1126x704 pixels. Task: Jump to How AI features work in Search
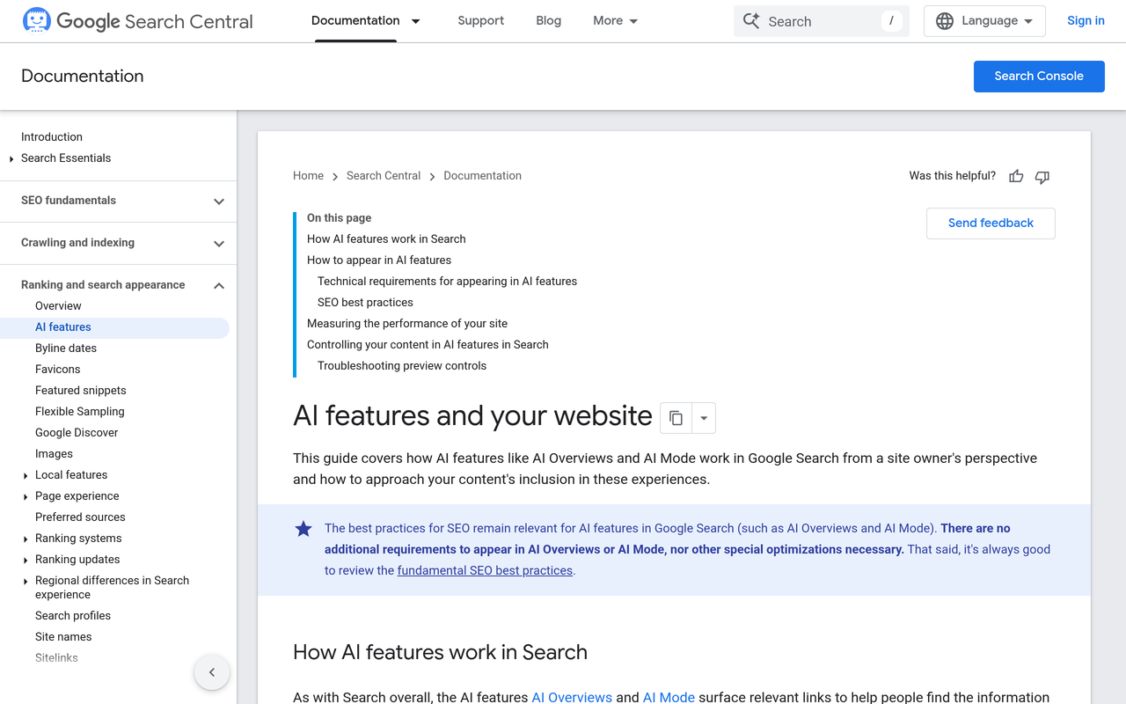(x=386, y=239)
